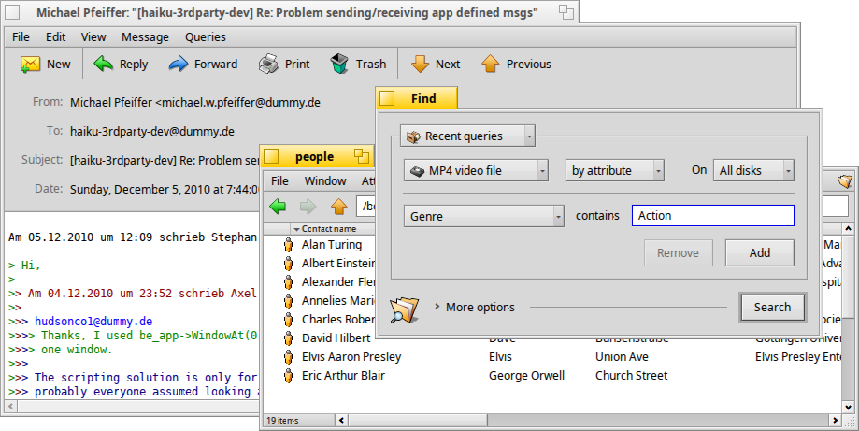Click scroll-down arrow in people window
Screen dimensions: 859x431
pyautogui.click(x=848, y=407)
